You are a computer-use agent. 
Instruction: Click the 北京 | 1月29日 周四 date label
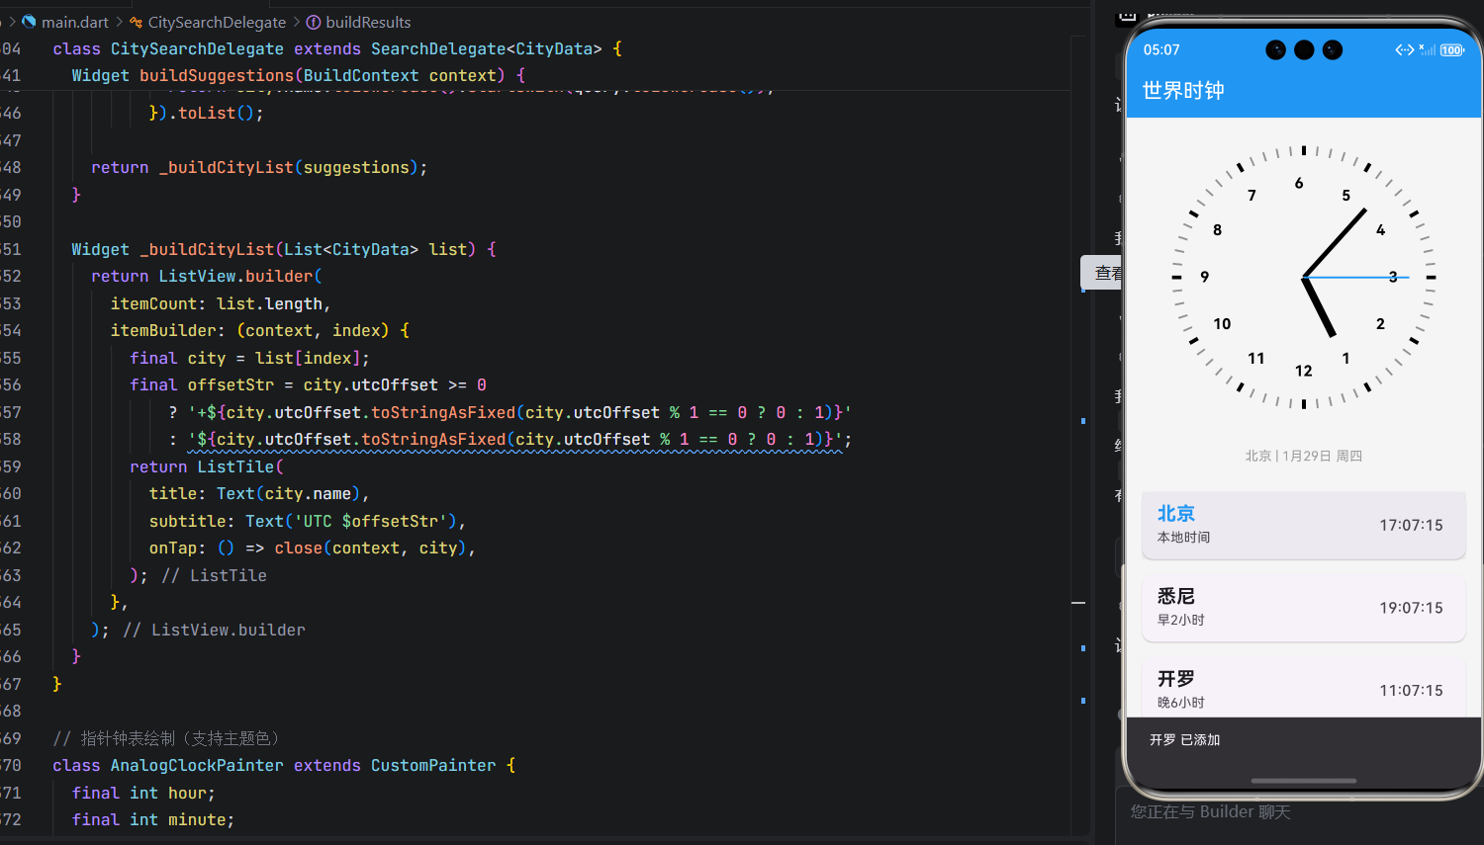click(x=1303, y=456)
